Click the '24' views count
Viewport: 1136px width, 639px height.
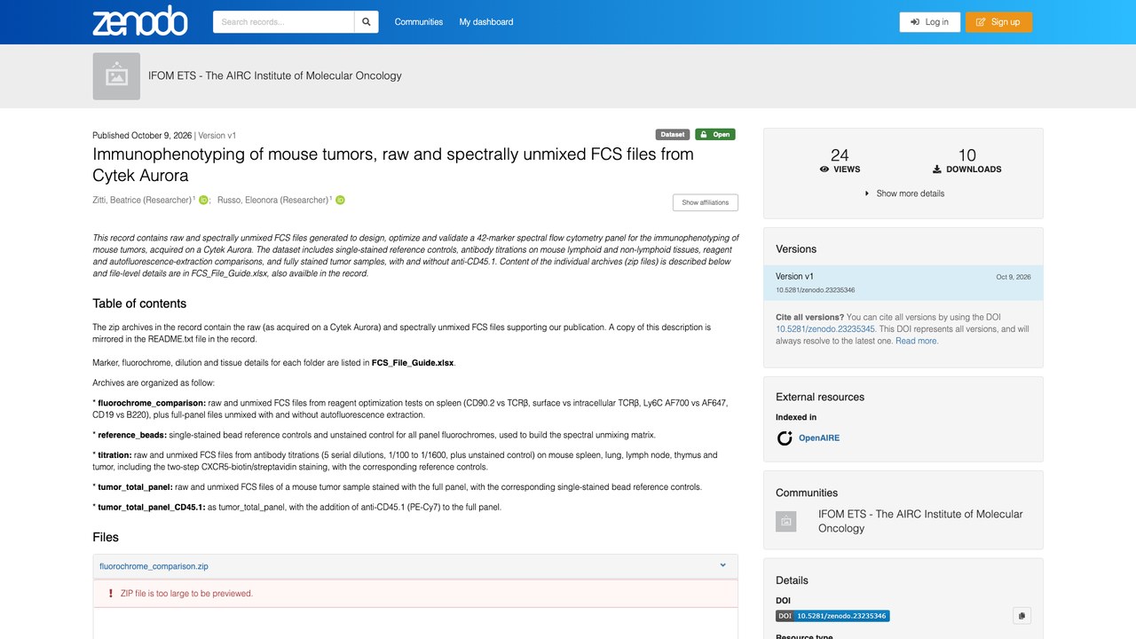pos(840,155)
